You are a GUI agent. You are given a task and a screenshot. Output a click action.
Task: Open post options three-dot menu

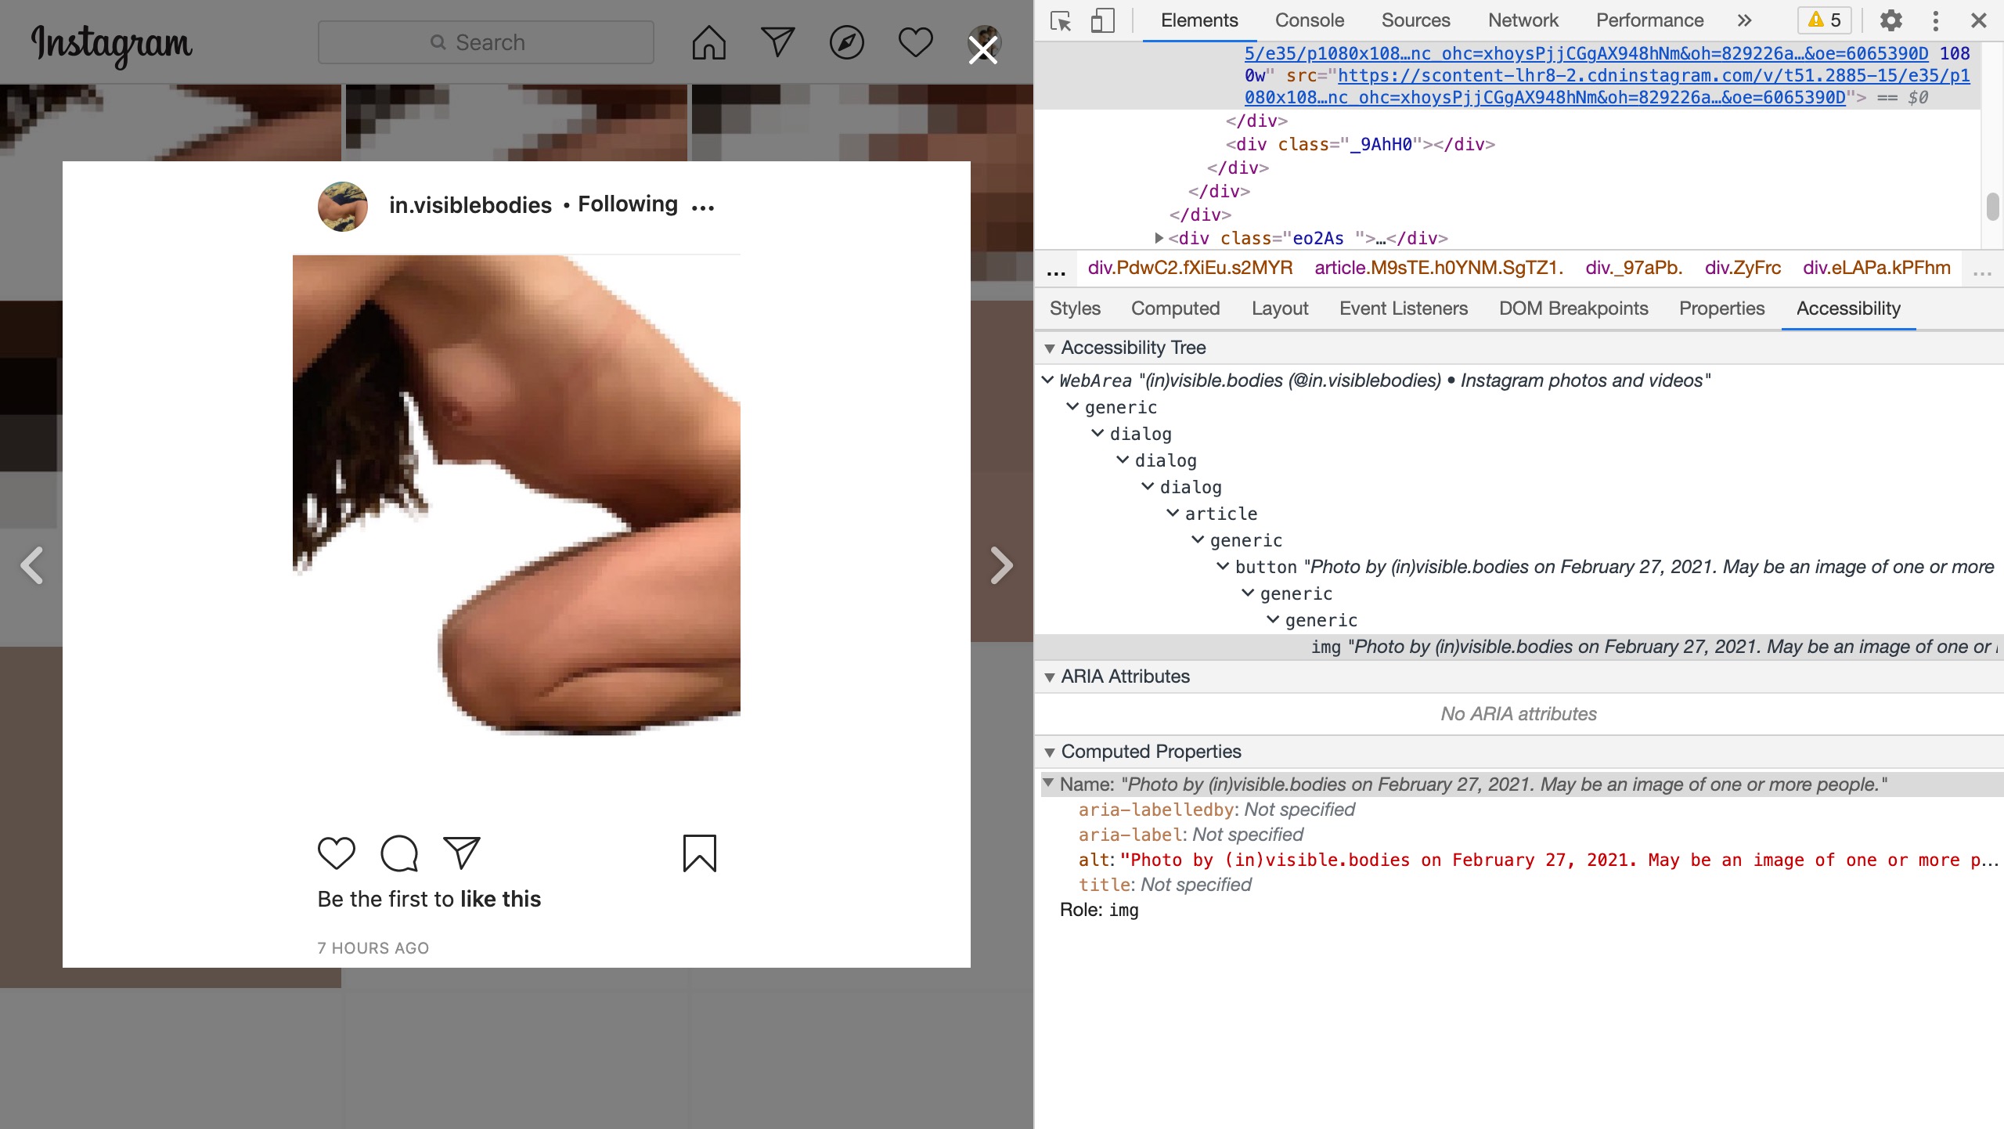tap(703, 207)
